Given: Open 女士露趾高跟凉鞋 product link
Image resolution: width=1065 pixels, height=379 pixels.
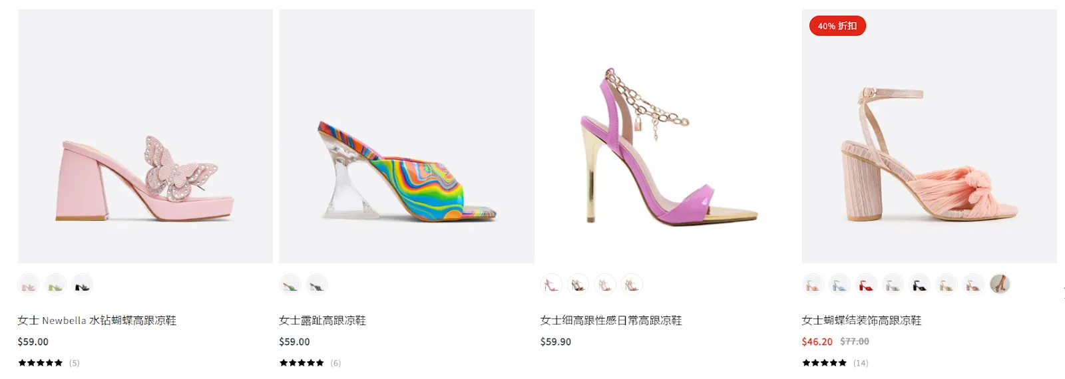Looking at the screenshot, I should 323,320.
